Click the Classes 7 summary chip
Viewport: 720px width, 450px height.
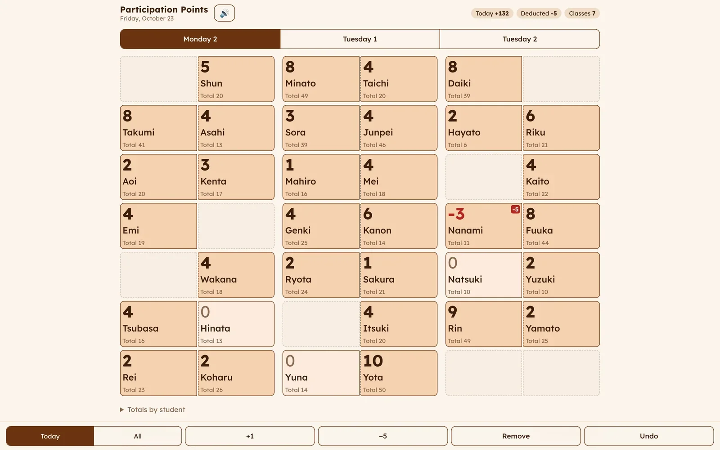point(582,13)
